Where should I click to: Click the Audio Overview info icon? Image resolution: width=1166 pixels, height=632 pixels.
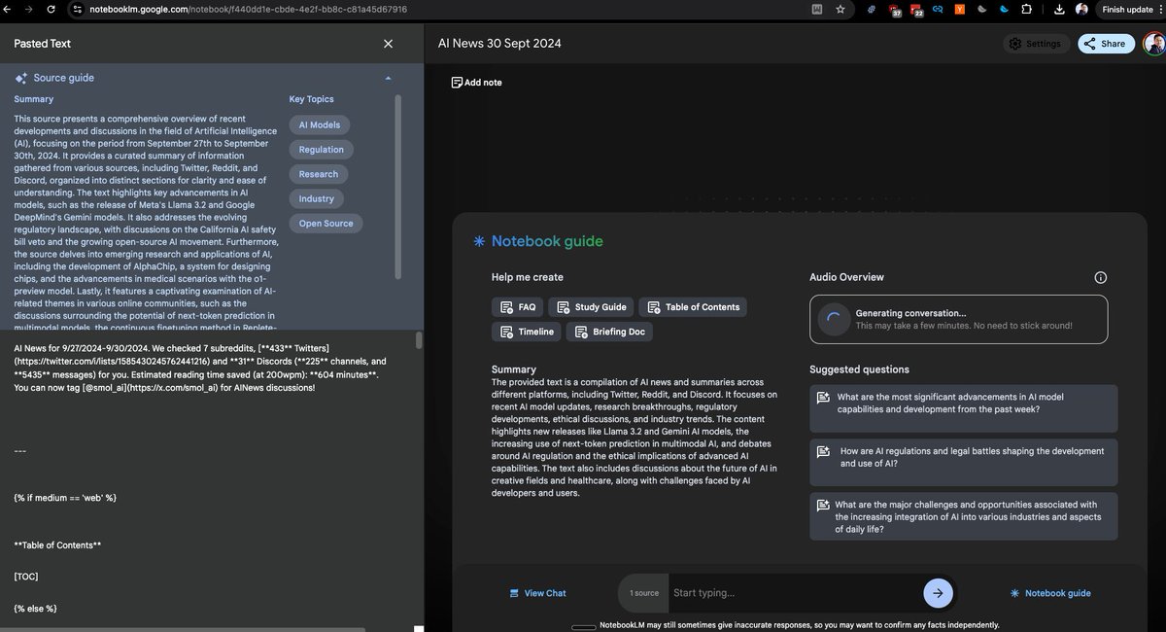1100,277
